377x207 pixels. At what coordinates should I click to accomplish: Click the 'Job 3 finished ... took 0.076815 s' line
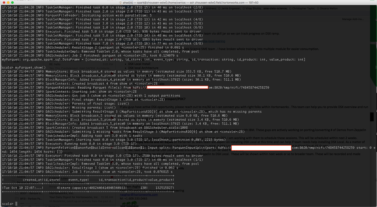(87, 172)
